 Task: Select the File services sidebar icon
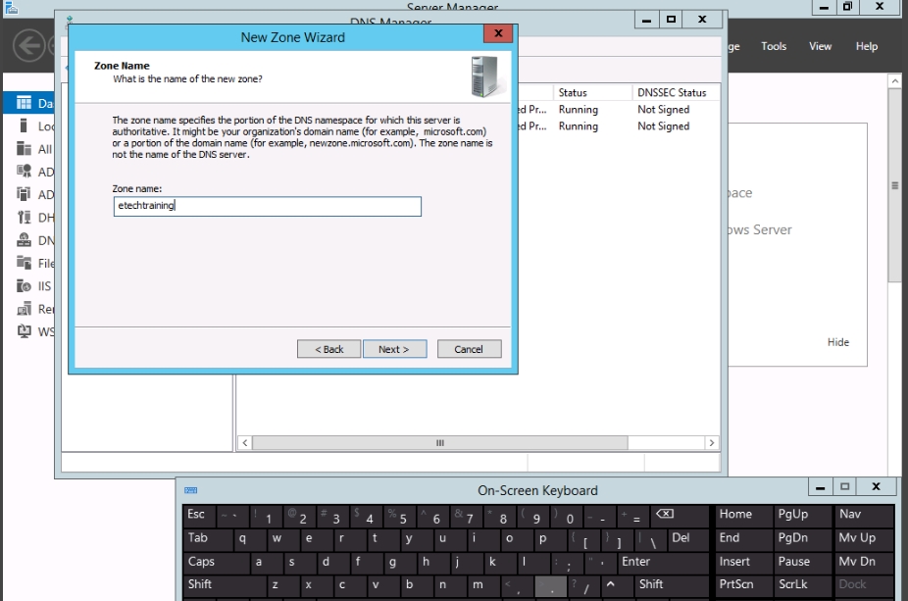pos(24,263)
